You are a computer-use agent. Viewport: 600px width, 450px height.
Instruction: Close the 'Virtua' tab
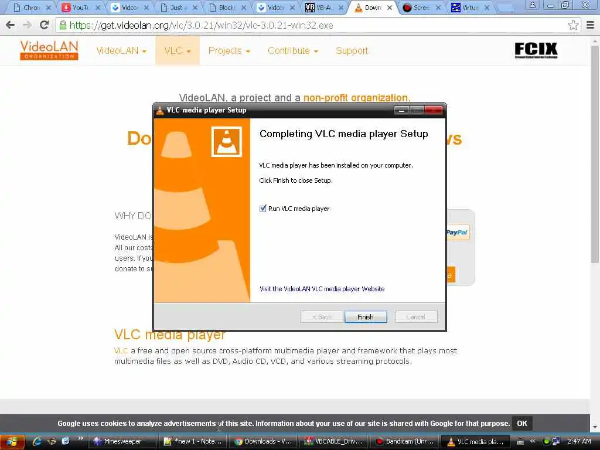487,7
